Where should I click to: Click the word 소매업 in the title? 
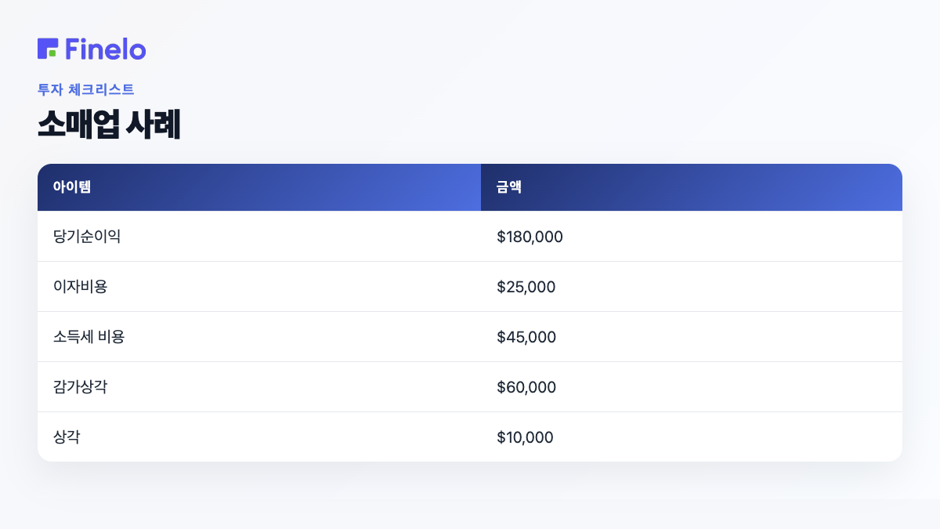[79, 125]
